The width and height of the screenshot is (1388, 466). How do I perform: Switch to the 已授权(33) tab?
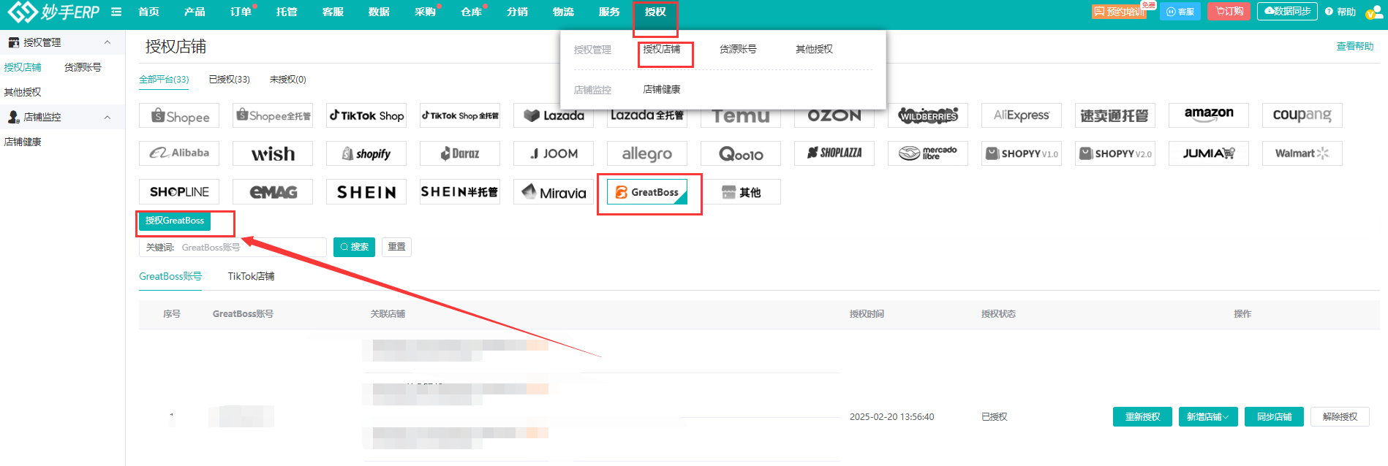tap(229, 80)
